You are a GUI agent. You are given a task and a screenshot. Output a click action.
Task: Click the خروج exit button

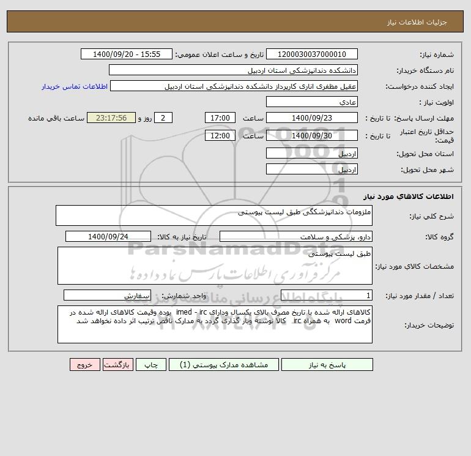click(84, 365)
